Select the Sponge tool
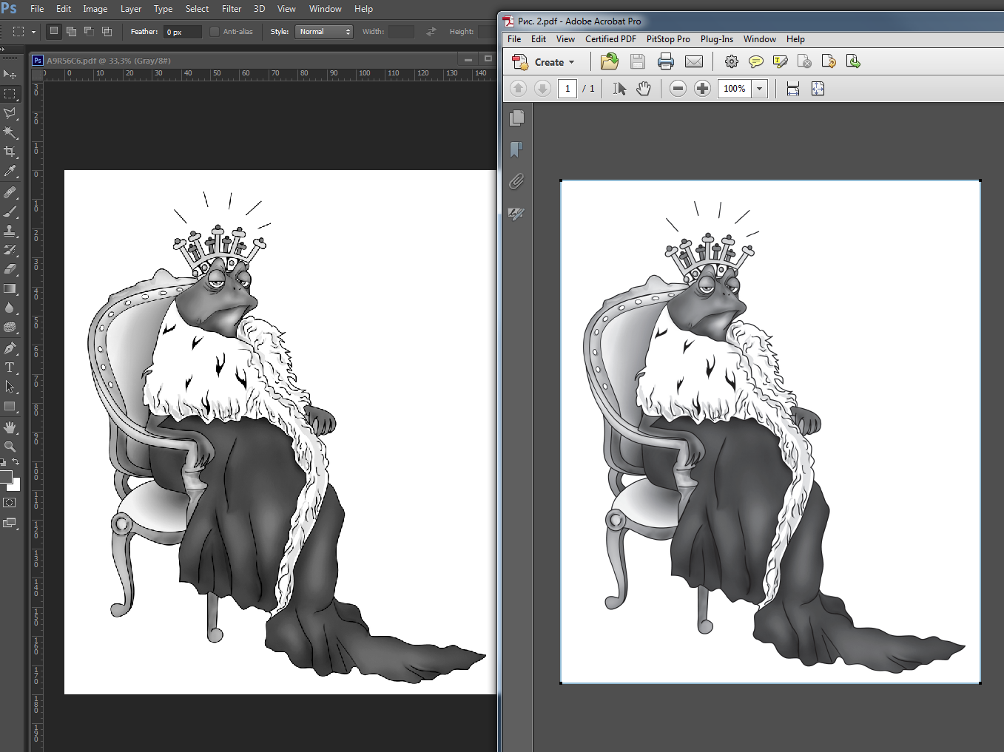1004x752 pixels. coord(10,327)
